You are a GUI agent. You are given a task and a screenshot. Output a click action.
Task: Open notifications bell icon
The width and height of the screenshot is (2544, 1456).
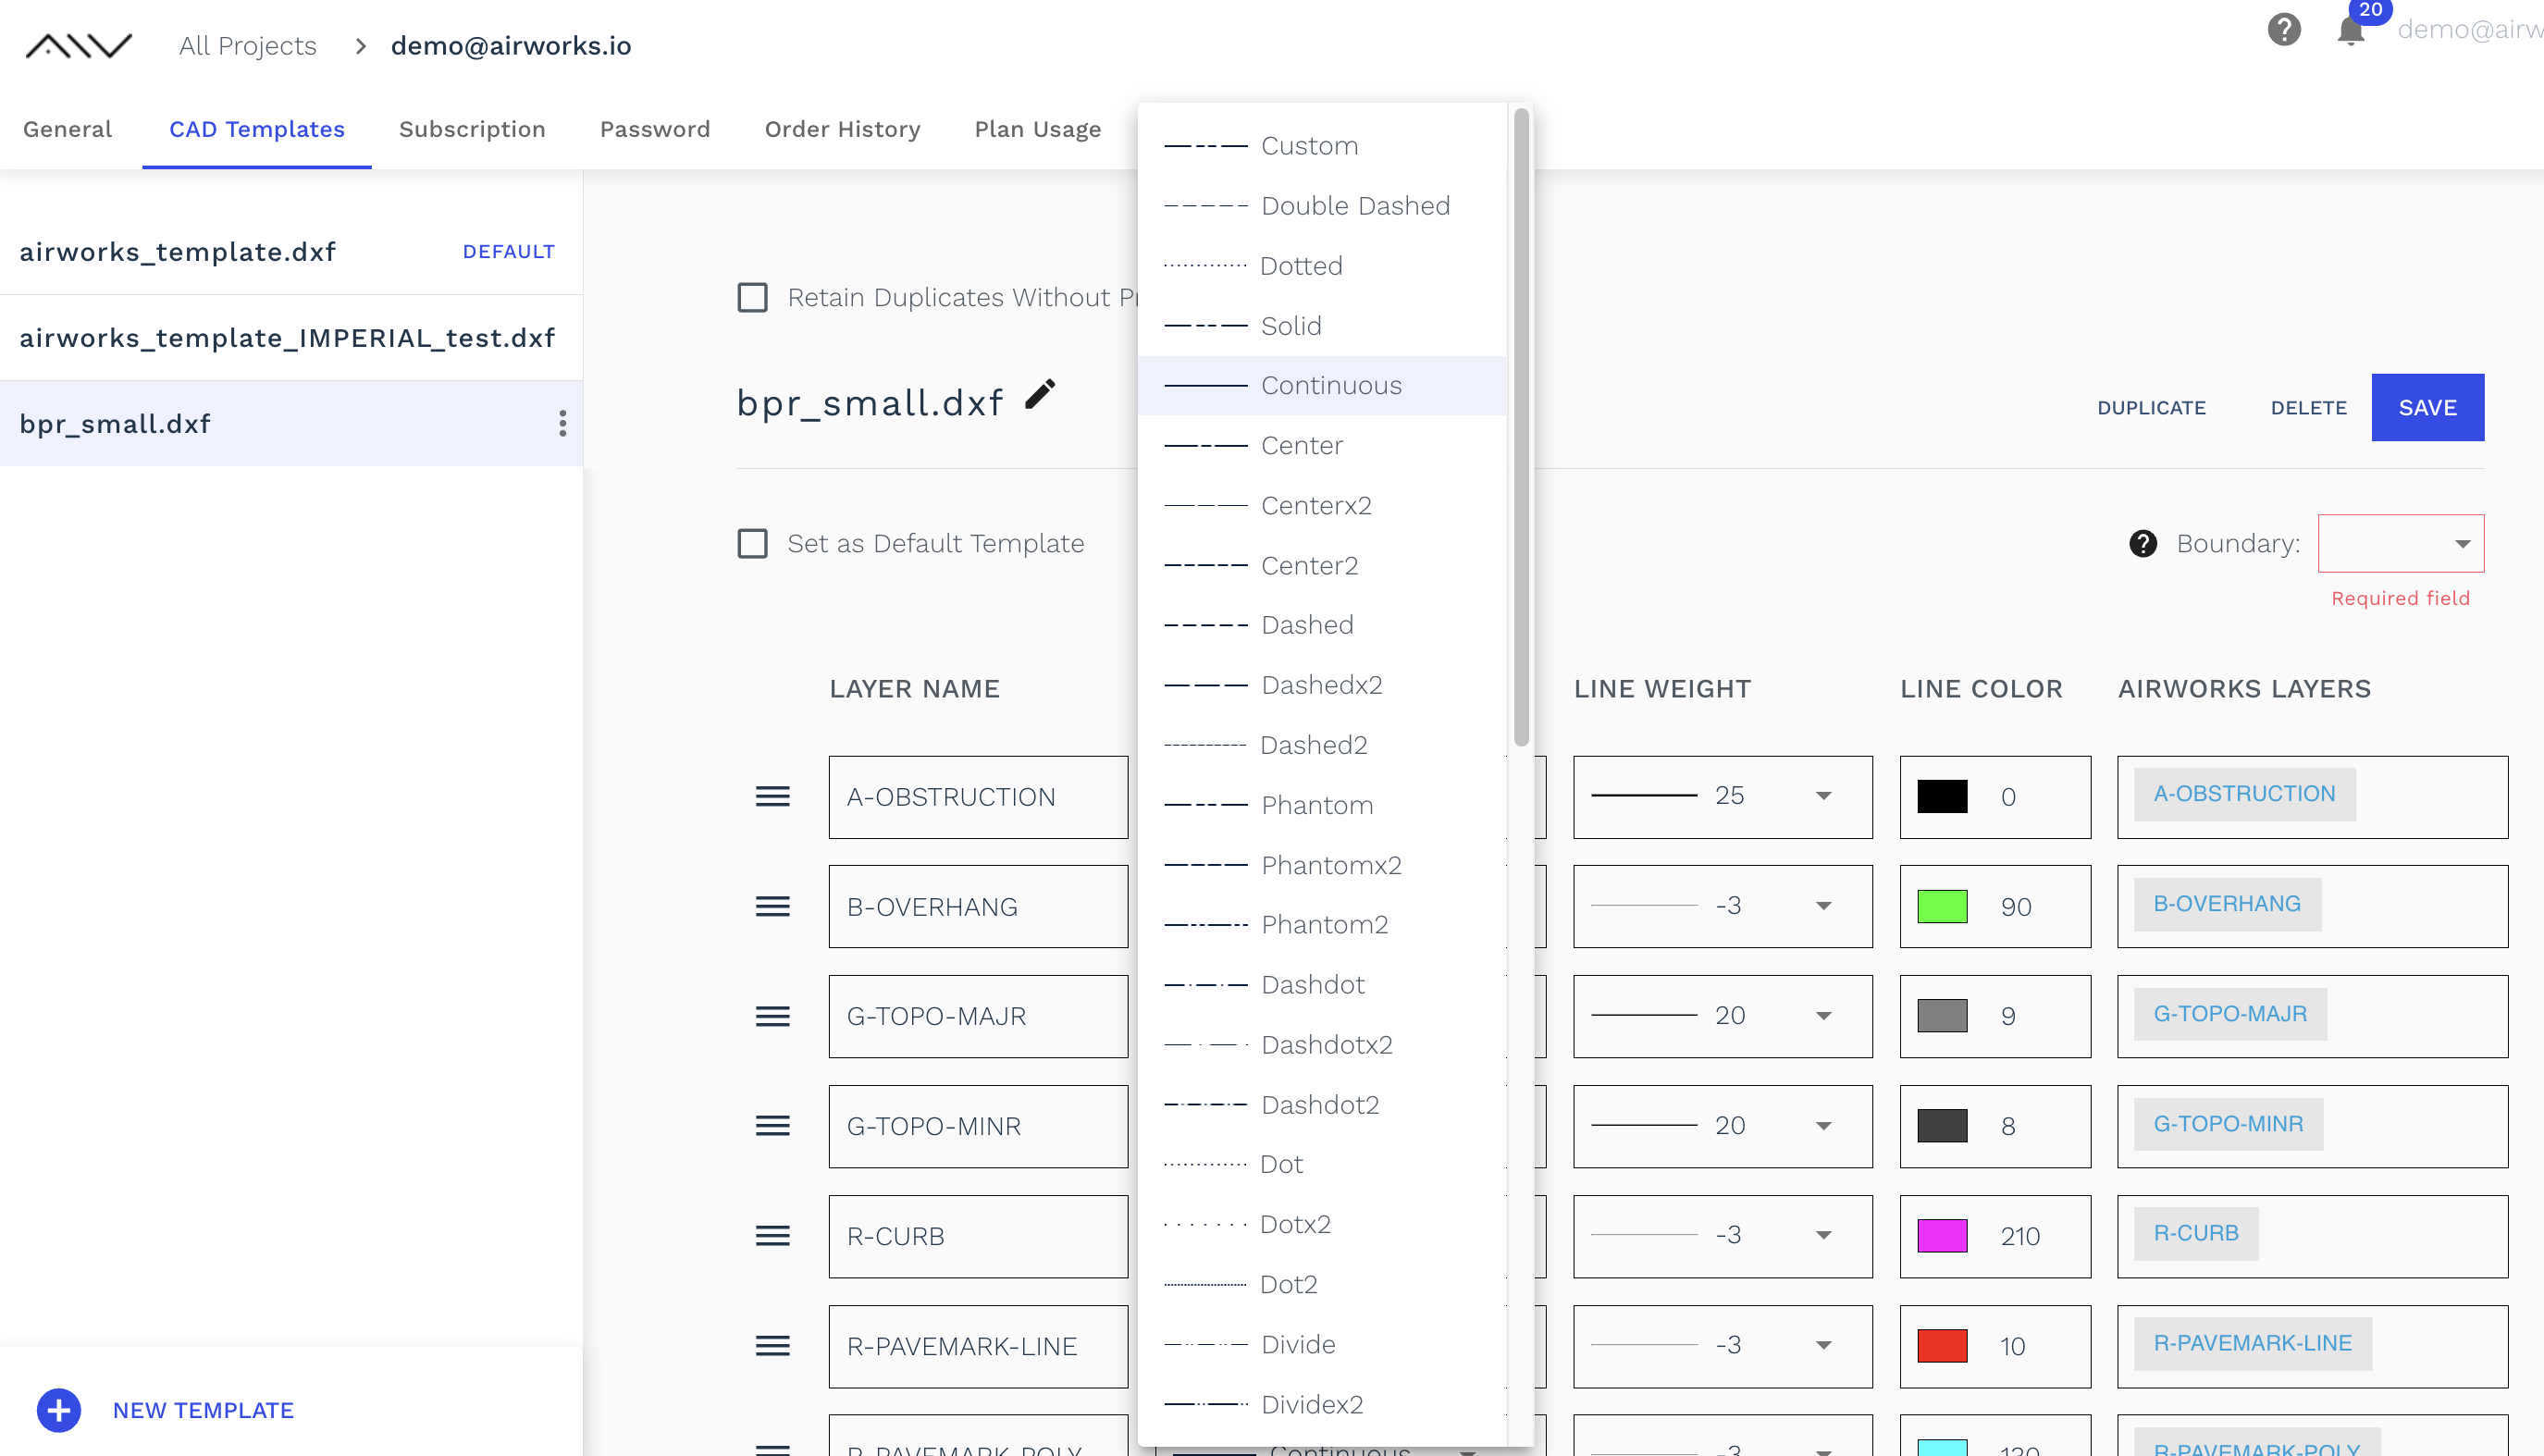(x=2351, y=31)
